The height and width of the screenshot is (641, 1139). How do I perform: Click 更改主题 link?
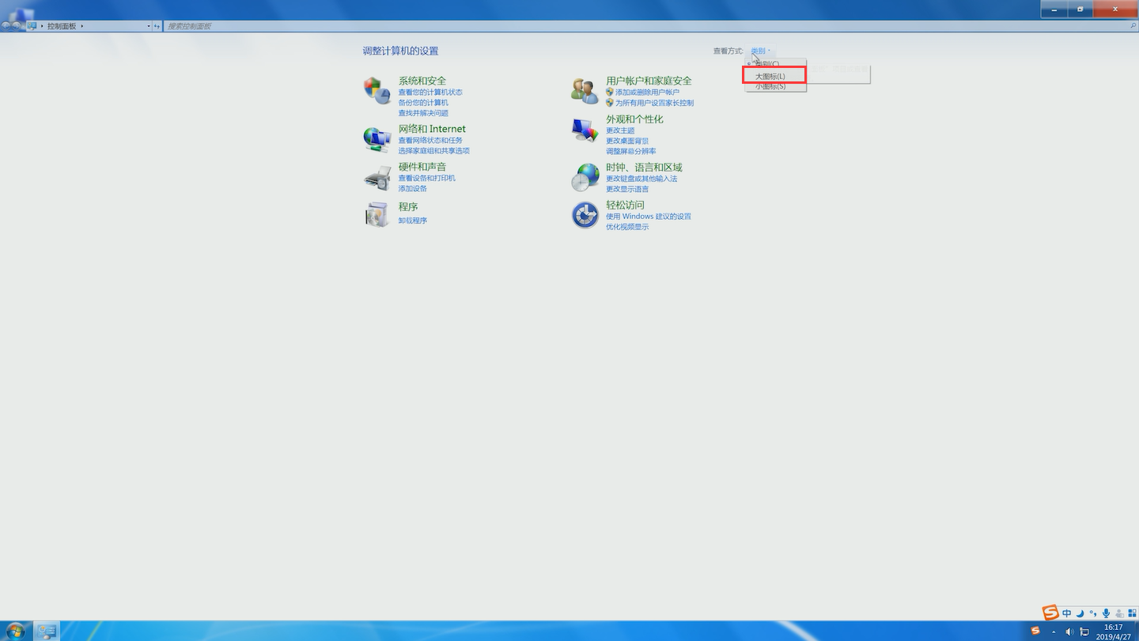pos(620,130)
